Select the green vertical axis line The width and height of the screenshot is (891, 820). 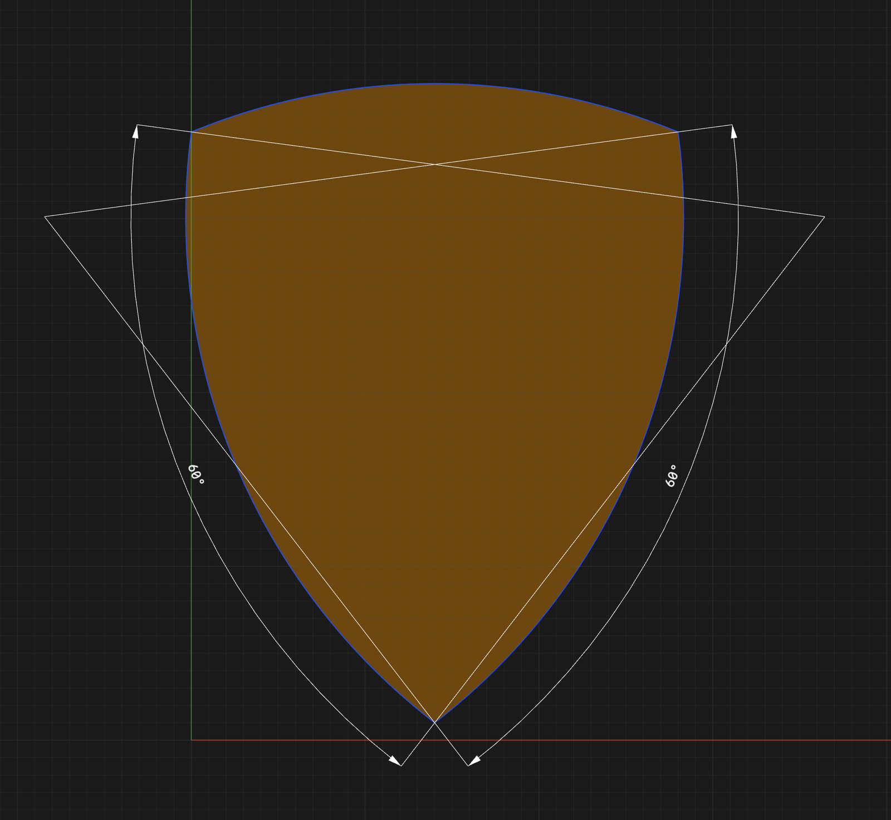pos(191,56)
